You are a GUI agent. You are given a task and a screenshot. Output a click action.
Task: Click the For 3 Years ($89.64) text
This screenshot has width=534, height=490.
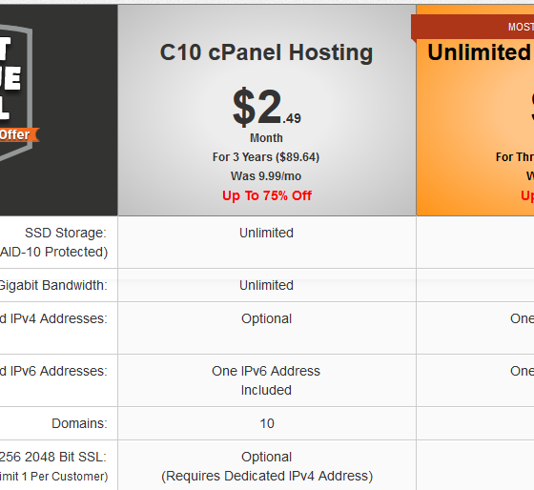click(266, 157)
